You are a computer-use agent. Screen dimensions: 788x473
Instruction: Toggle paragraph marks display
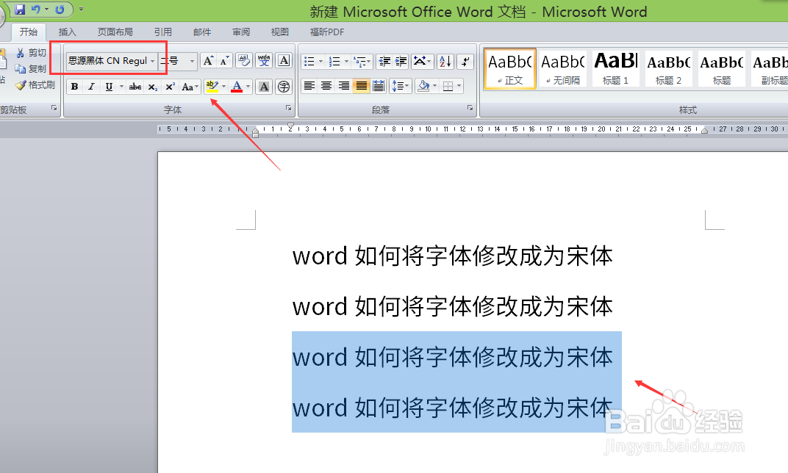pos(465,60)
